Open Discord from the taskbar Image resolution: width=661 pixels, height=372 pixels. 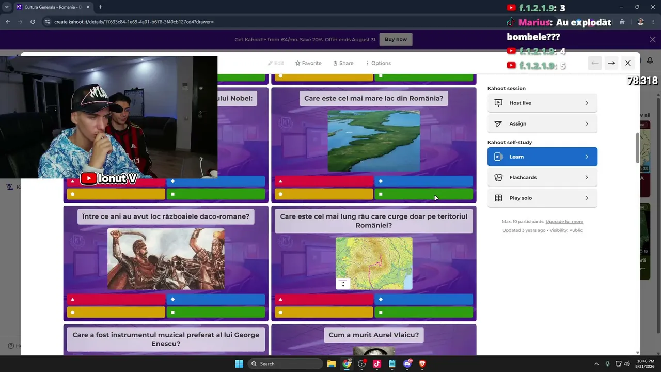(x=407, y=364)
